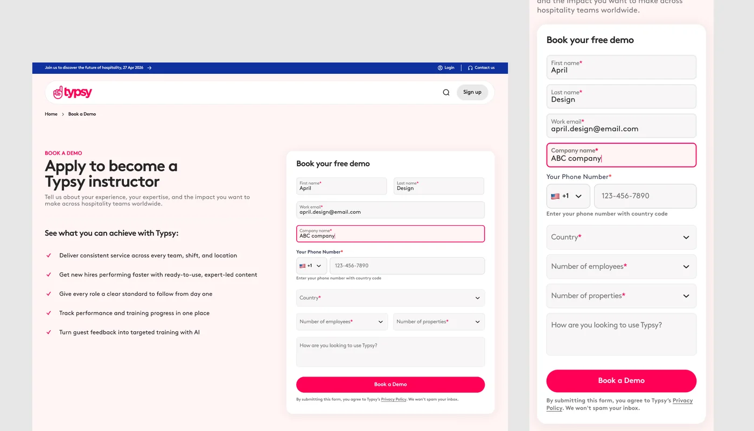Expand Country dropdown in desktop form
The height and width of the screenshot is (431, 754).
click(x=390, y=298)
